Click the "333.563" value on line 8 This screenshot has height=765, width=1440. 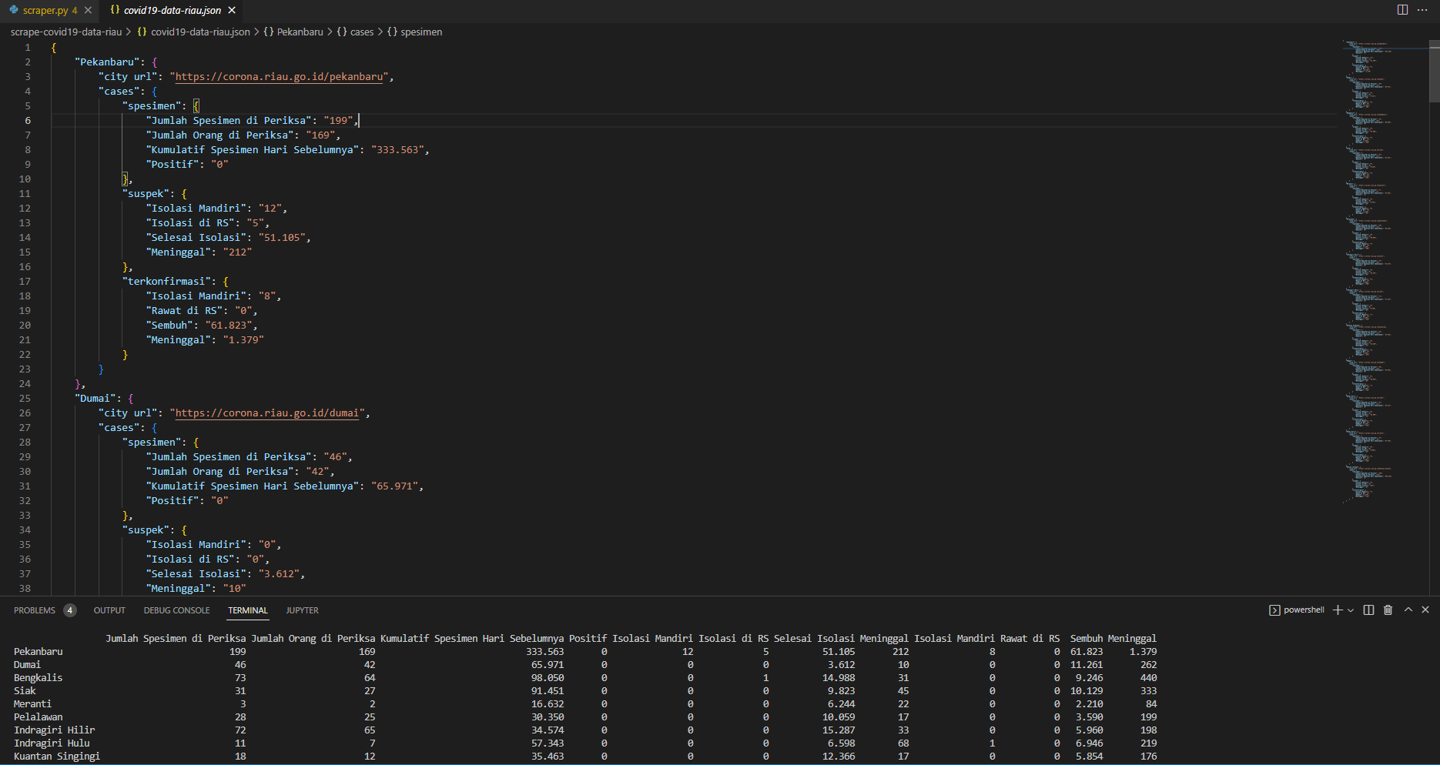(x=397, y=150)
